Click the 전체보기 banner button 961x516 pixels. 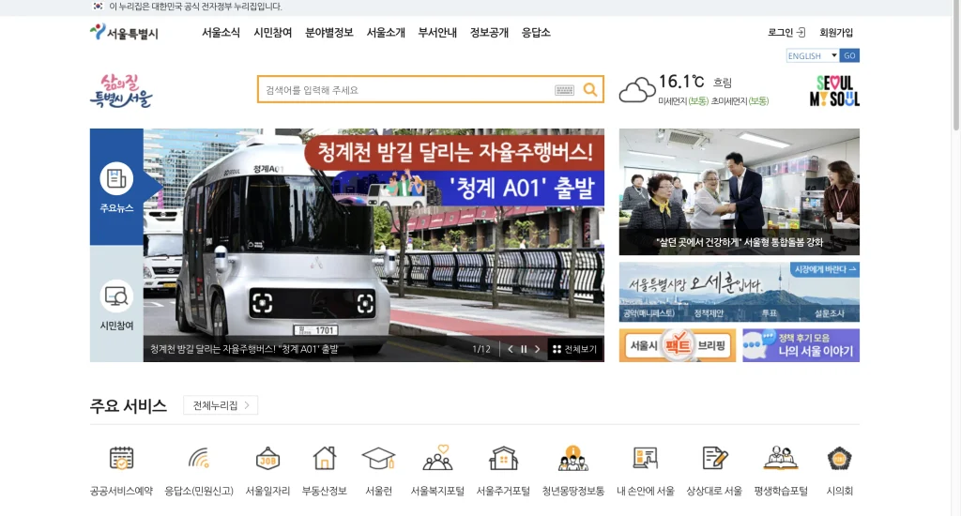[575, 349]
